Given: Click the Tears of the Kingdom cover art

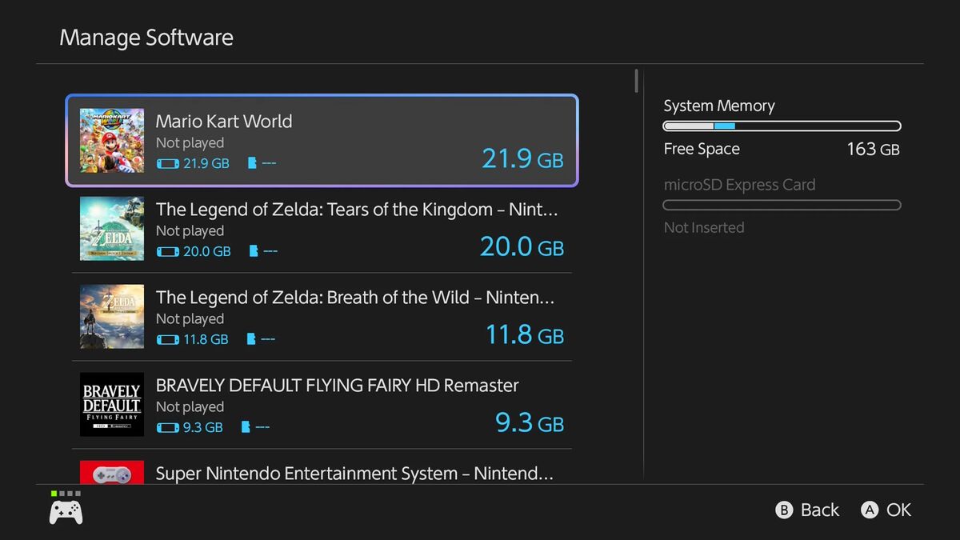Looking at the screenshot, I should (x=112, y=229).
